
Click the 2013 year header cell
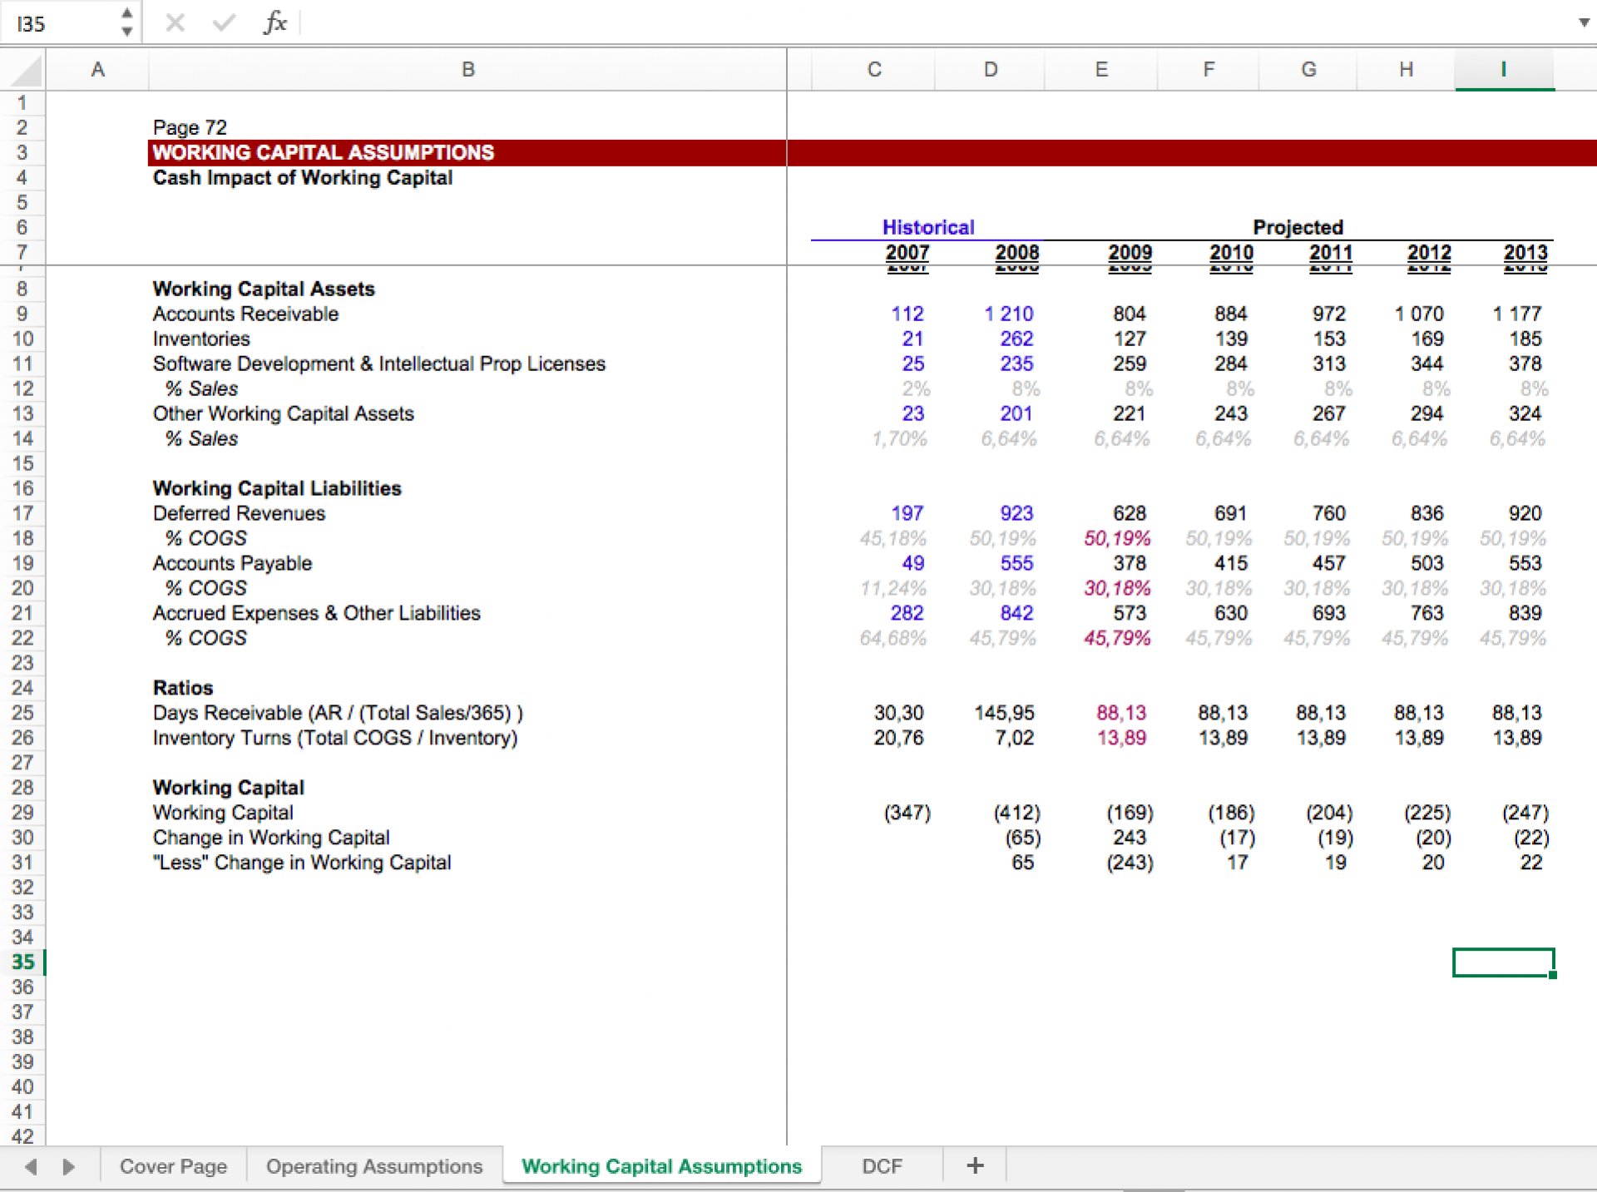tap(1525, 252)
